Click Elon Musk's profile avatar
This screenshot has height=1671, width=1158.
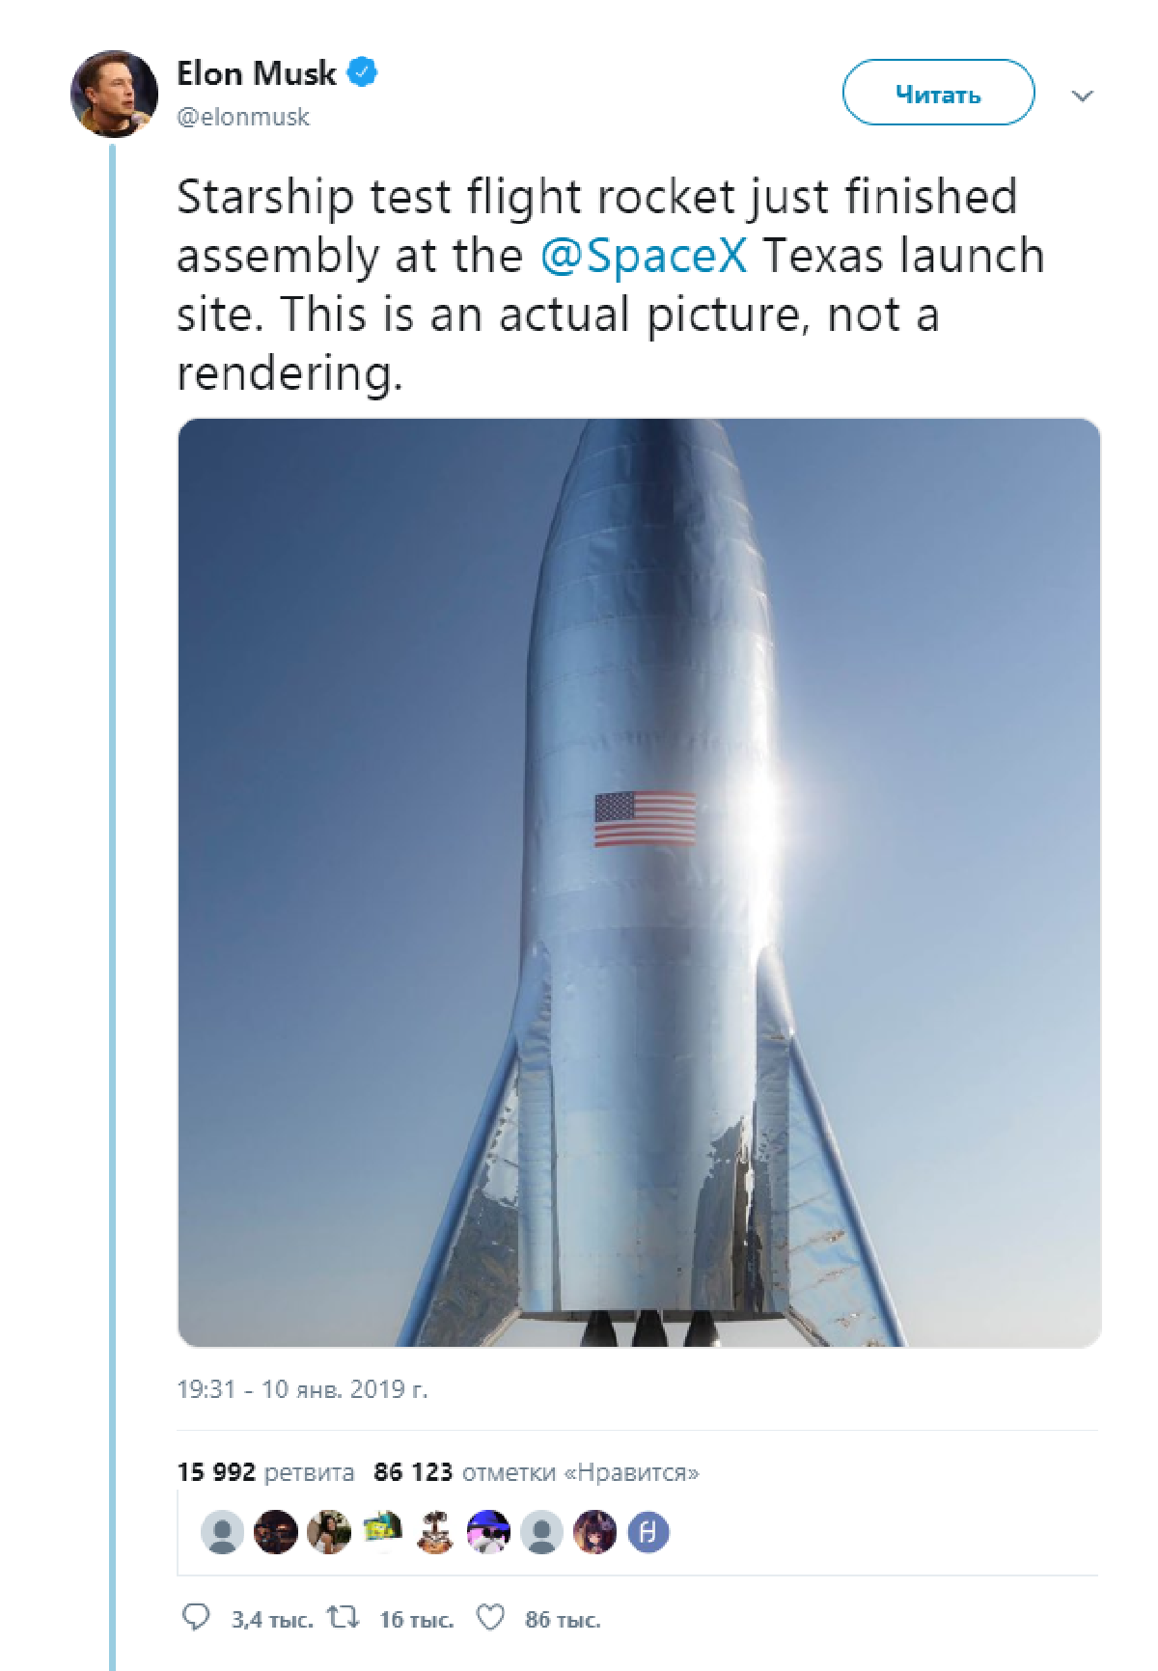pyautogui.click(x=114, y=94)
